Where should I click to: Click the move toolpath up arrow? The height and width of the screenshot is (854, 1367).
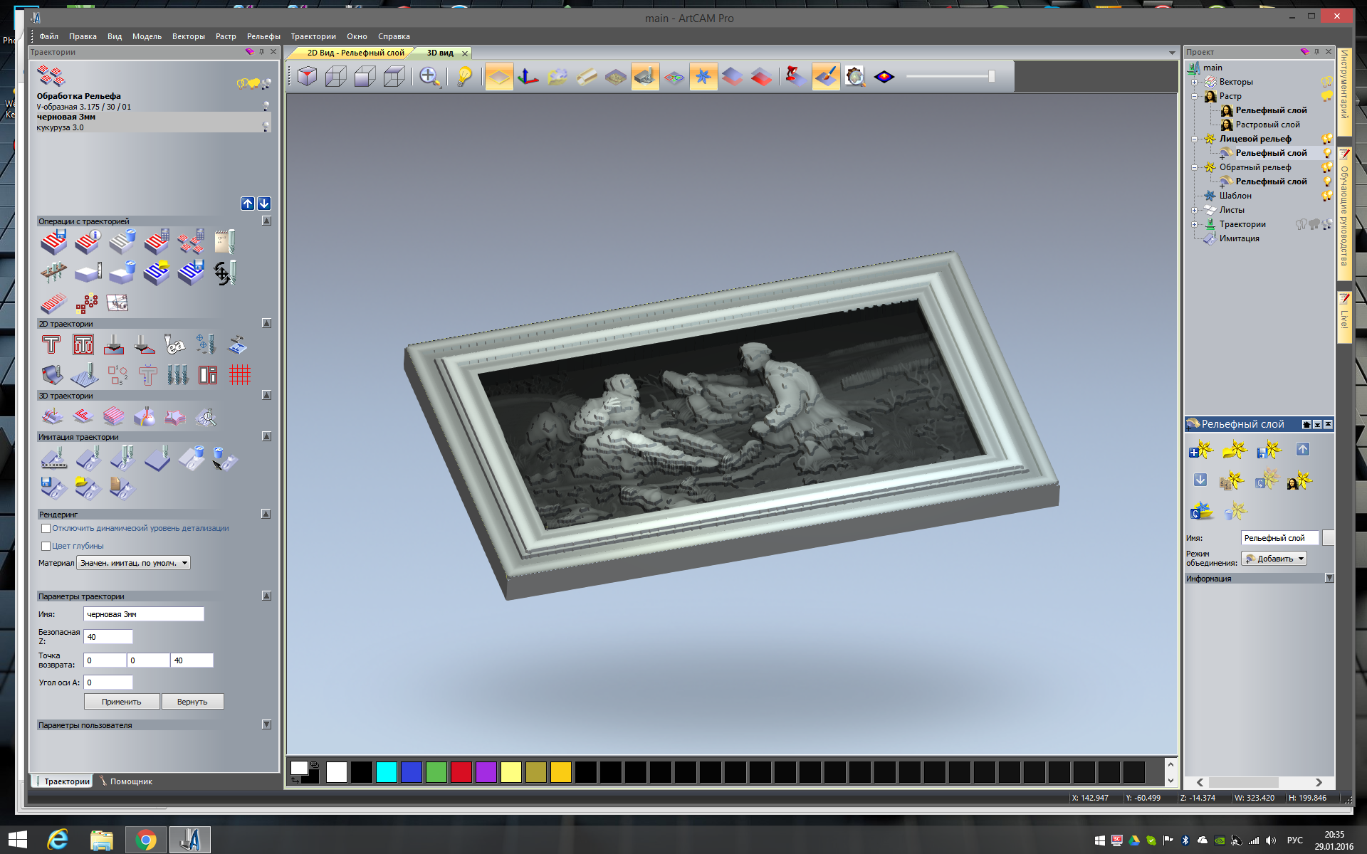[x=247, y=204]
